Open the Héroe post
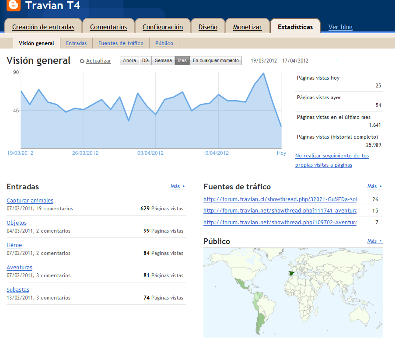The image size is (395, 345). [x=14, y=245]
